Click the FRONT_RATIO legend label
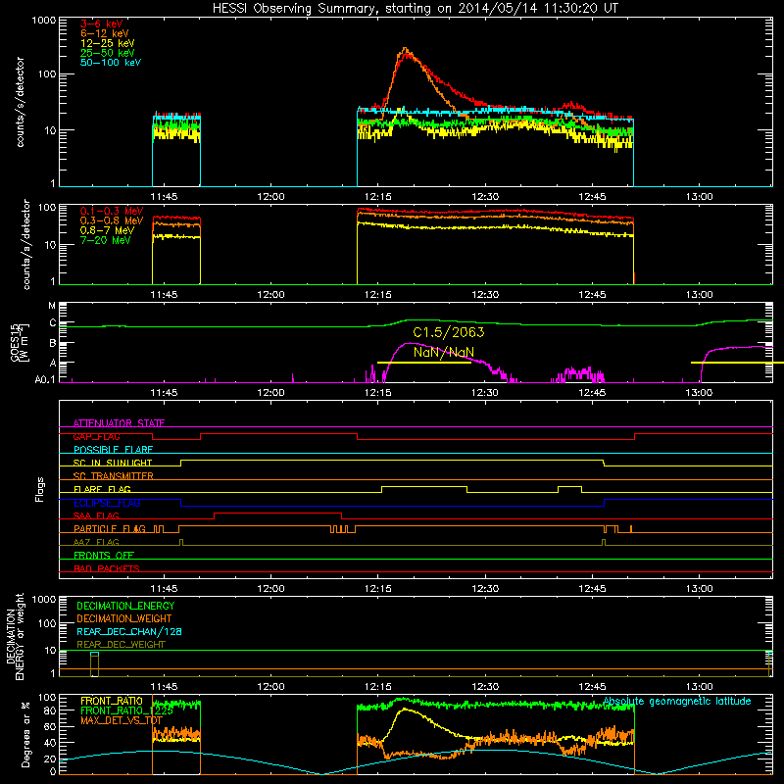This screenshot has height=784, width=784. click(x=112, y=701)
